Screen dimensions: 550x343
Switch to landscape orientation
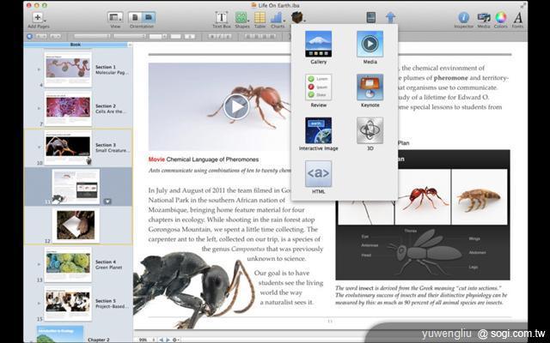click(x=149, y=17)
